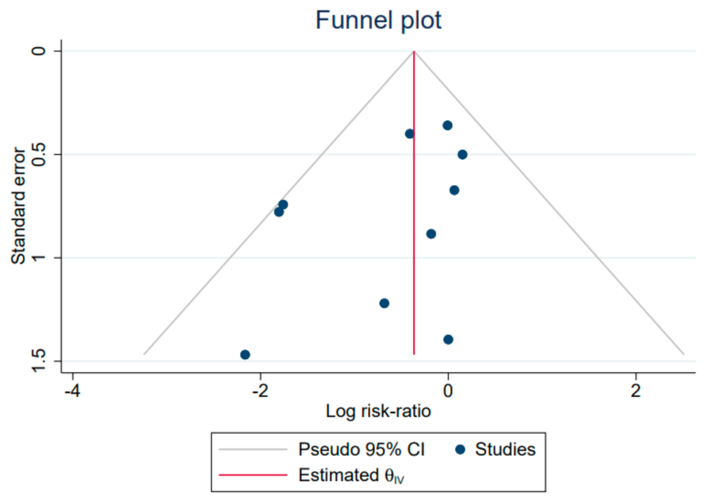Screen dimensions: 704x502
Task: Click the study point at standard error 0.5
Action: [462, 154]
